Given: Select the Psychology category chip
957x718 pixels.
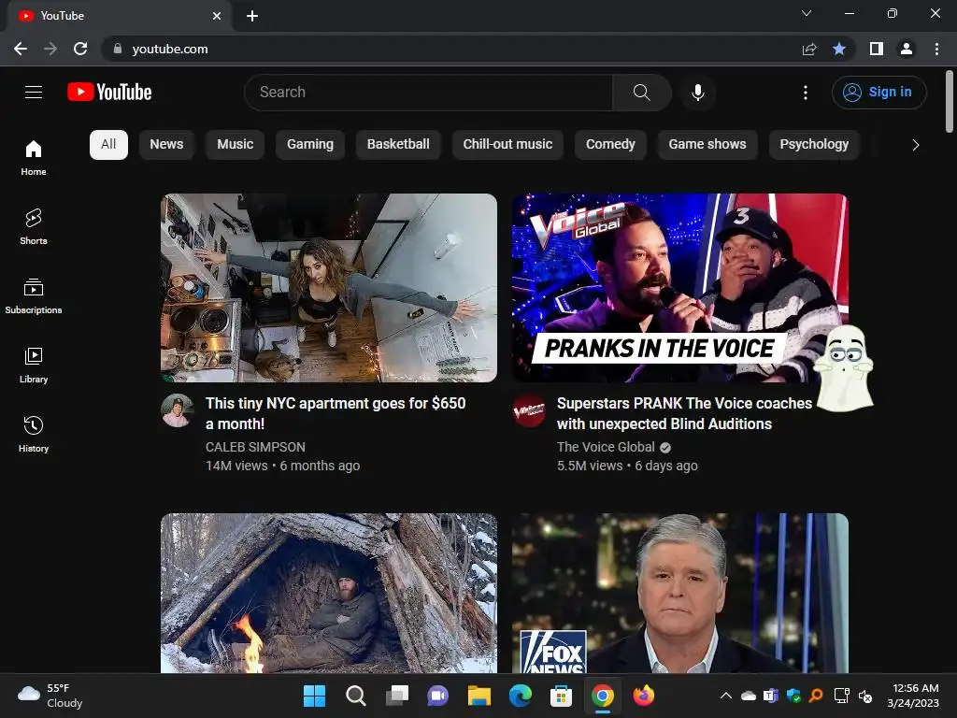Looking at the screenshot, I should click(814, 145).
